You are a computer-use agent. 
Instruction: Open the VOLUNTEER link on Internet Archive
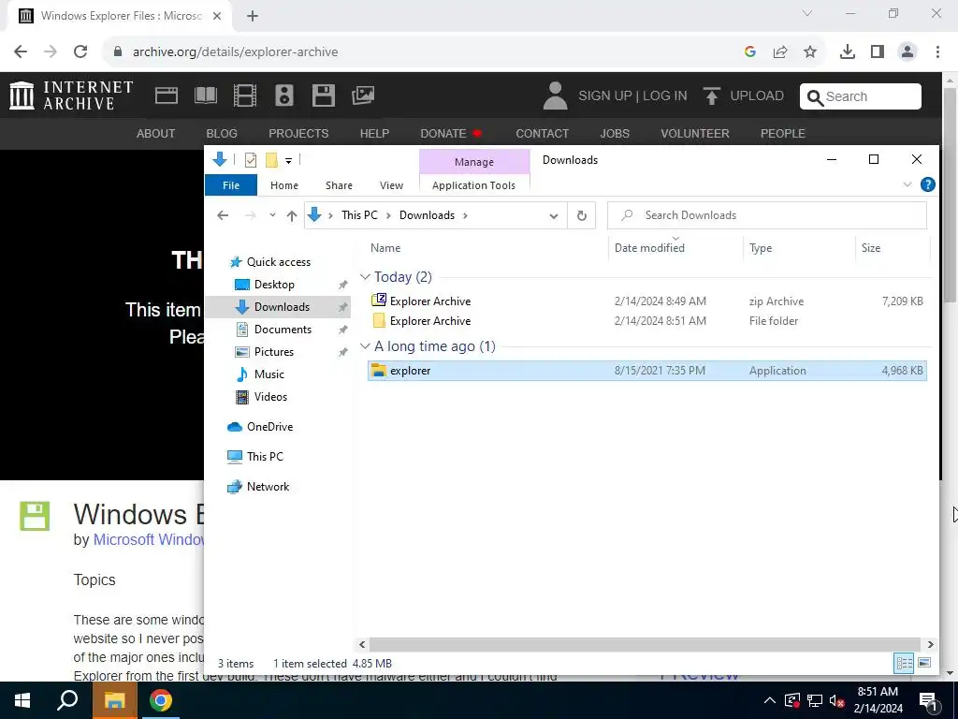(695, 133)
